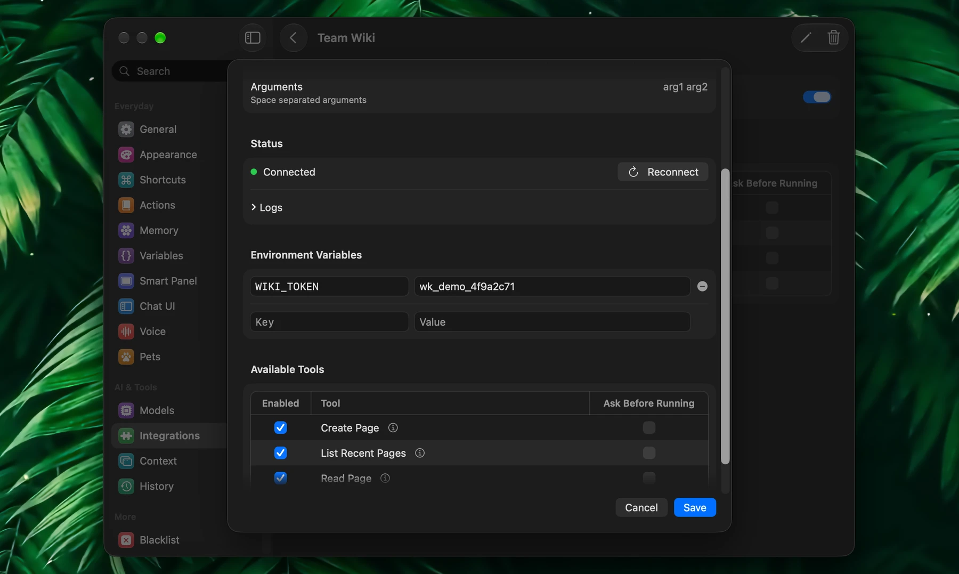Click the Chat UI icon

click(126, 306)
